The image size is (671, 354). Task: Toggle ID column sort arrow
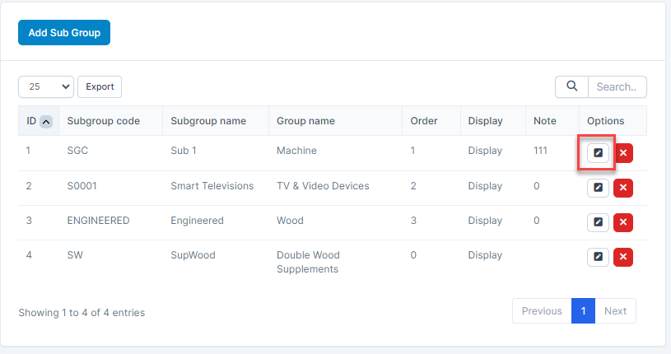[x=46, y=121]
